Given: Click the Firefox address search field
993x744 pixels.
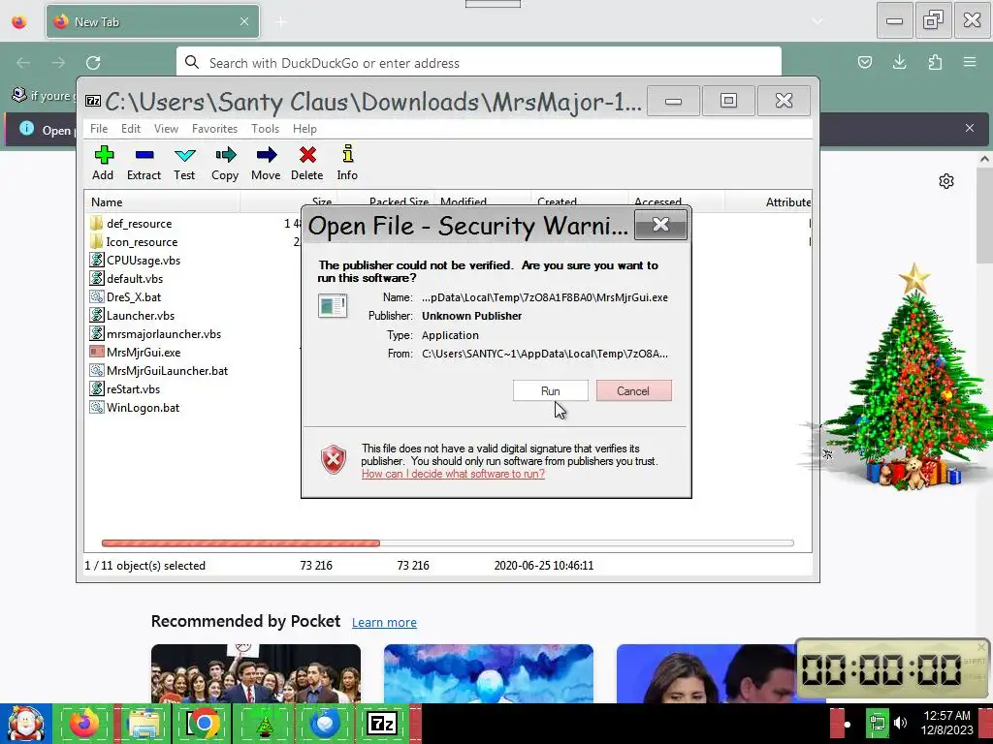Looking at the screenshot, I should click(479, 63).
